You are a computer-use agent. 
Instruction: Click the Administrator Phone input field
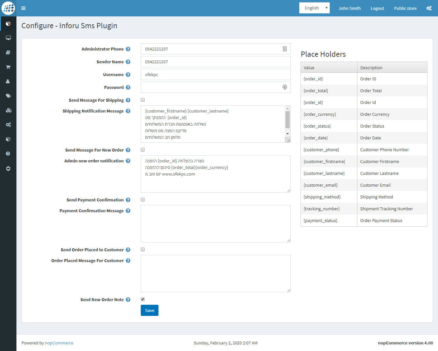[216, 49]
